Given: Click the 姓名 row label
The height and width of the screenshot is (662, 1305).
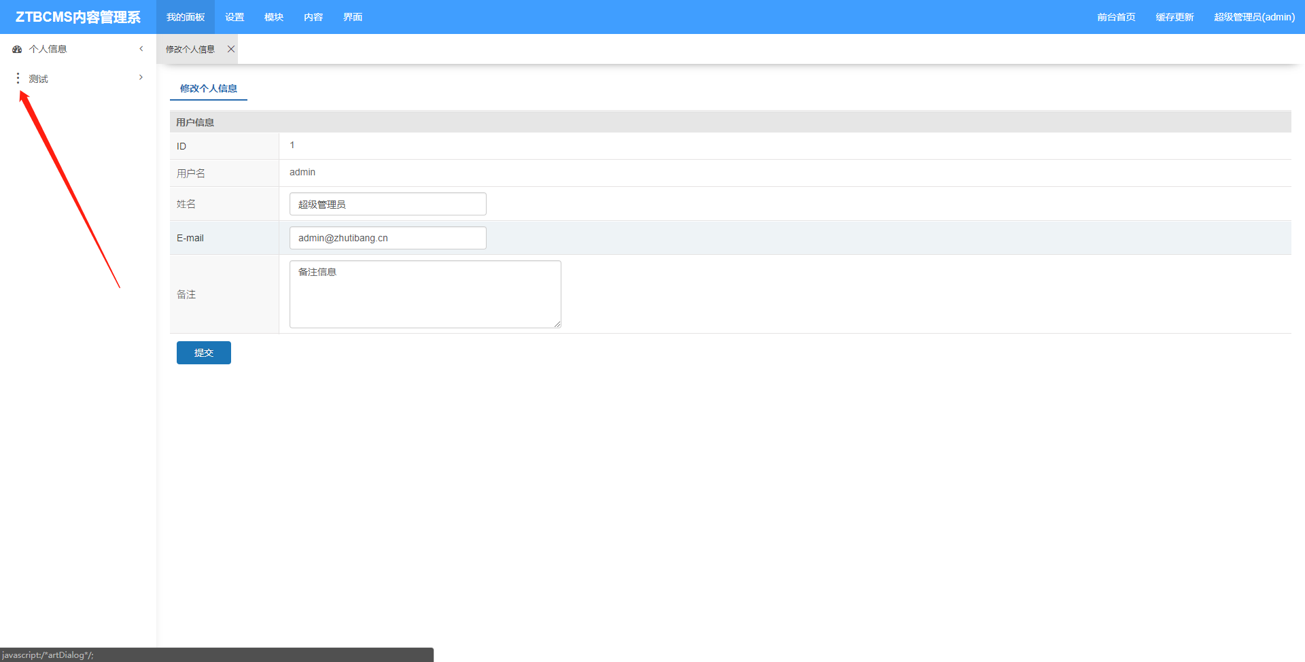Looking at the screenshot, I should pos(186,204).
